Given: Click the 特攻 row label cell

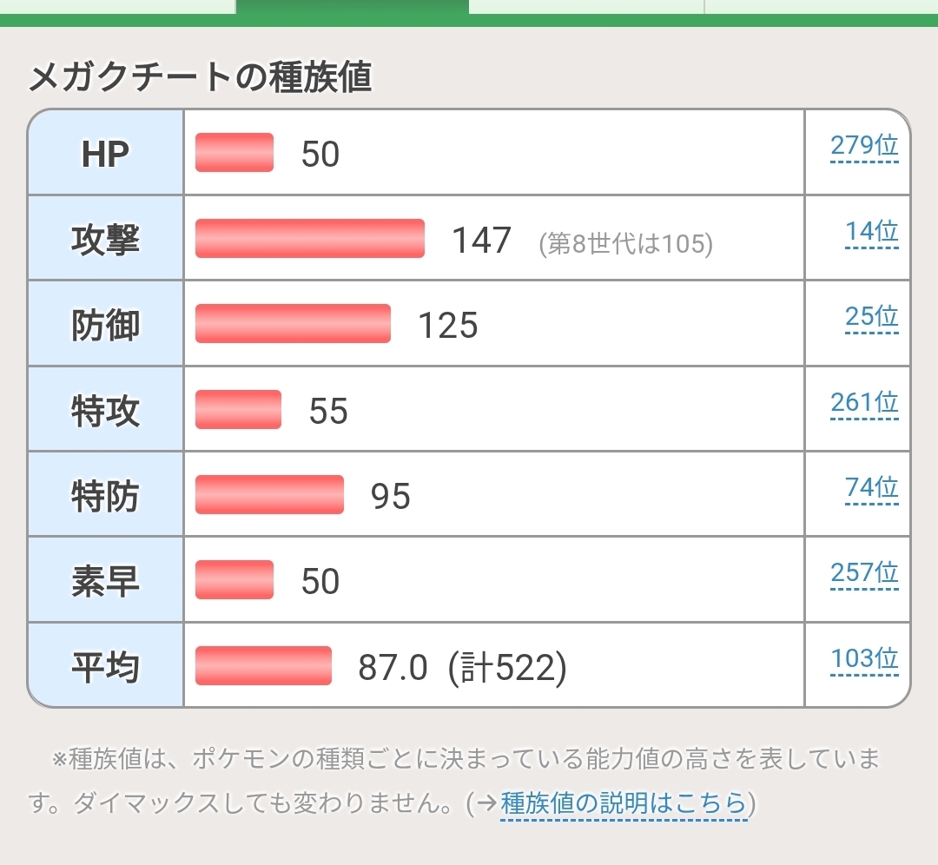Looking at the screenshot, I should tap(106, 410).
